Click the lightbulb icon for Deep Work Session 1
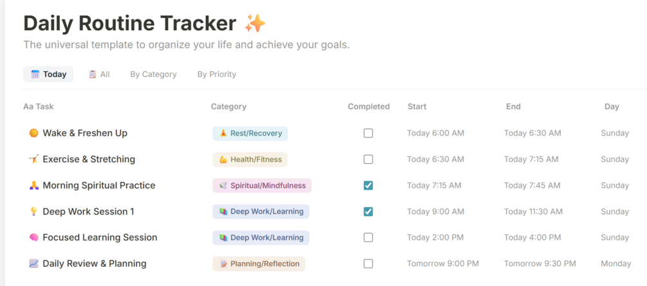This screenshot has height=286, width=647. [34, 211]
